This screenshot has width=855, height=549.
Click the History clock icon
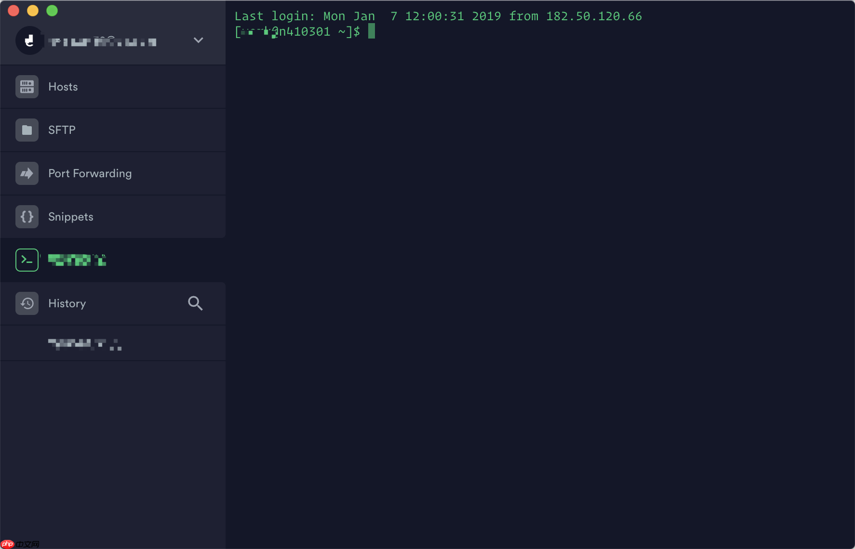click(27, 303)
